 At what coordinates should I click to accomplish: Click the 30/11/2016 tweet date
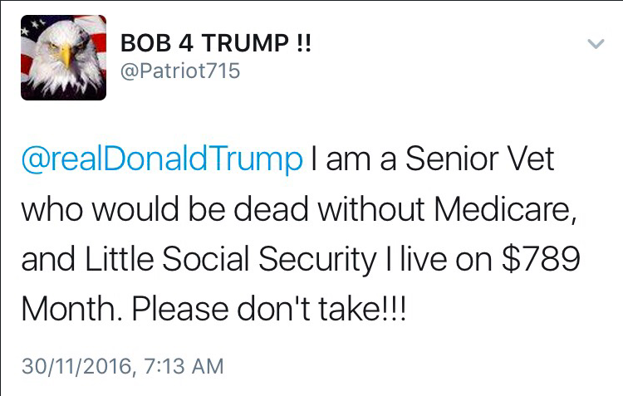[74, 366]
